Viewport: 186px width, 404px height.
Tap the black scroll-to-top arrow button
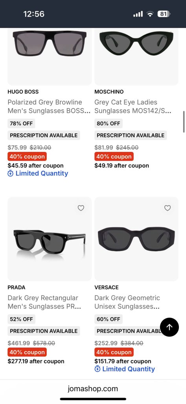coord(169,327)
